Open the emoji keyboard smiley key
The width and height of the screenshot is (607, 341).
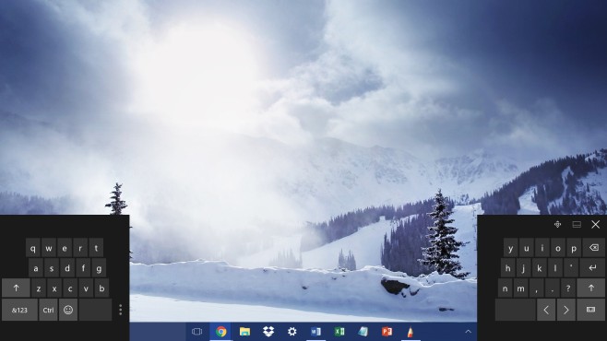click(x=68, y=310)
